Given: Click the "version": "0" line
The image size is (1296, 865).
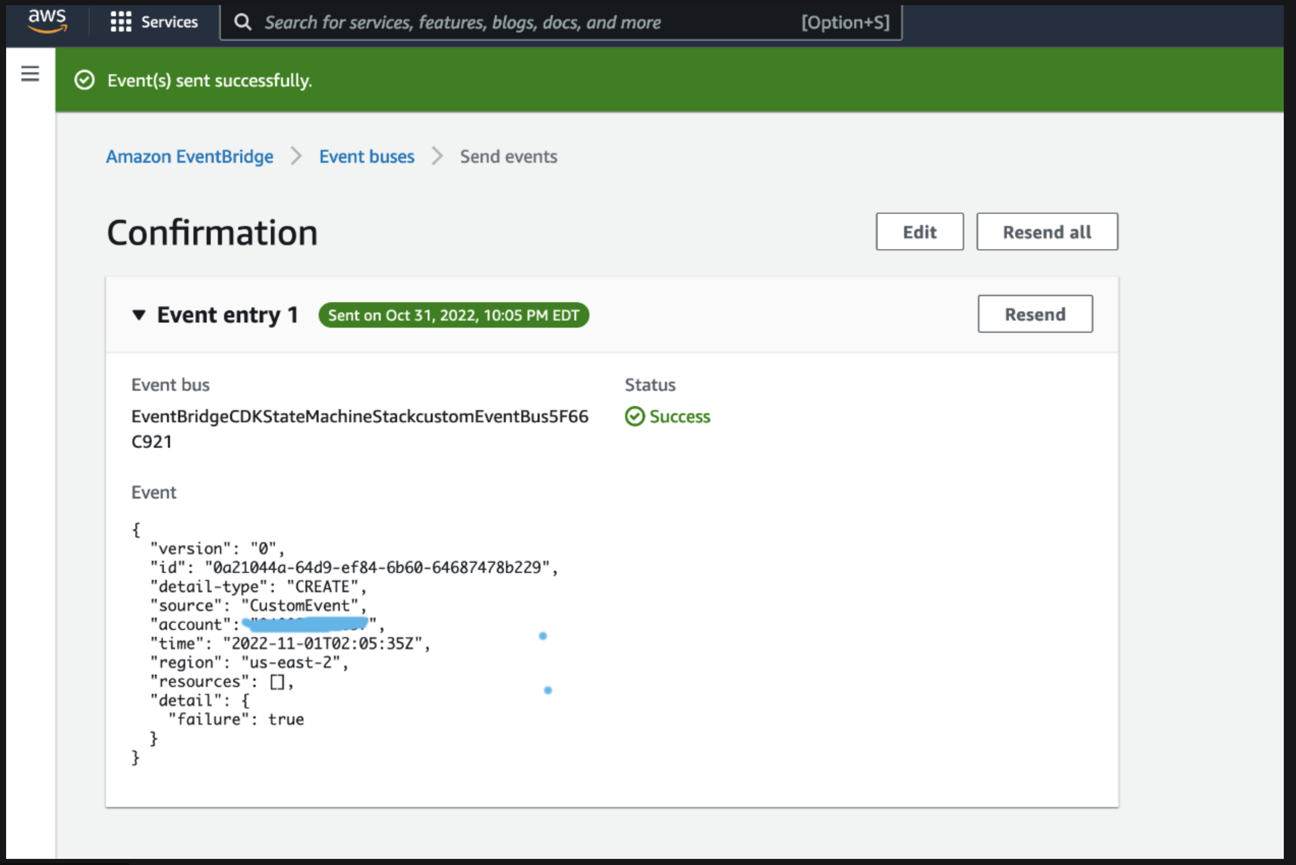Looking at the screenshot, I should (x=217, y=549).
